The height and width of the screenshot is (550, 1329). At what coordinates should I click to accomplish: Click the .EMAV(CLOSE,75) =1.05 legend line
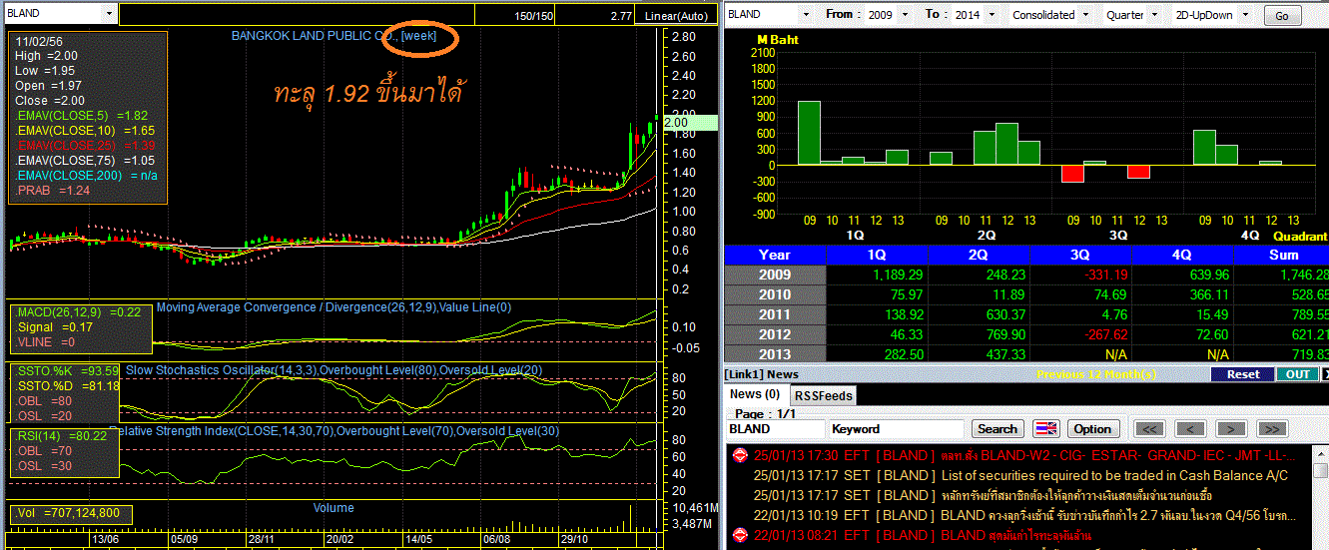85,161
